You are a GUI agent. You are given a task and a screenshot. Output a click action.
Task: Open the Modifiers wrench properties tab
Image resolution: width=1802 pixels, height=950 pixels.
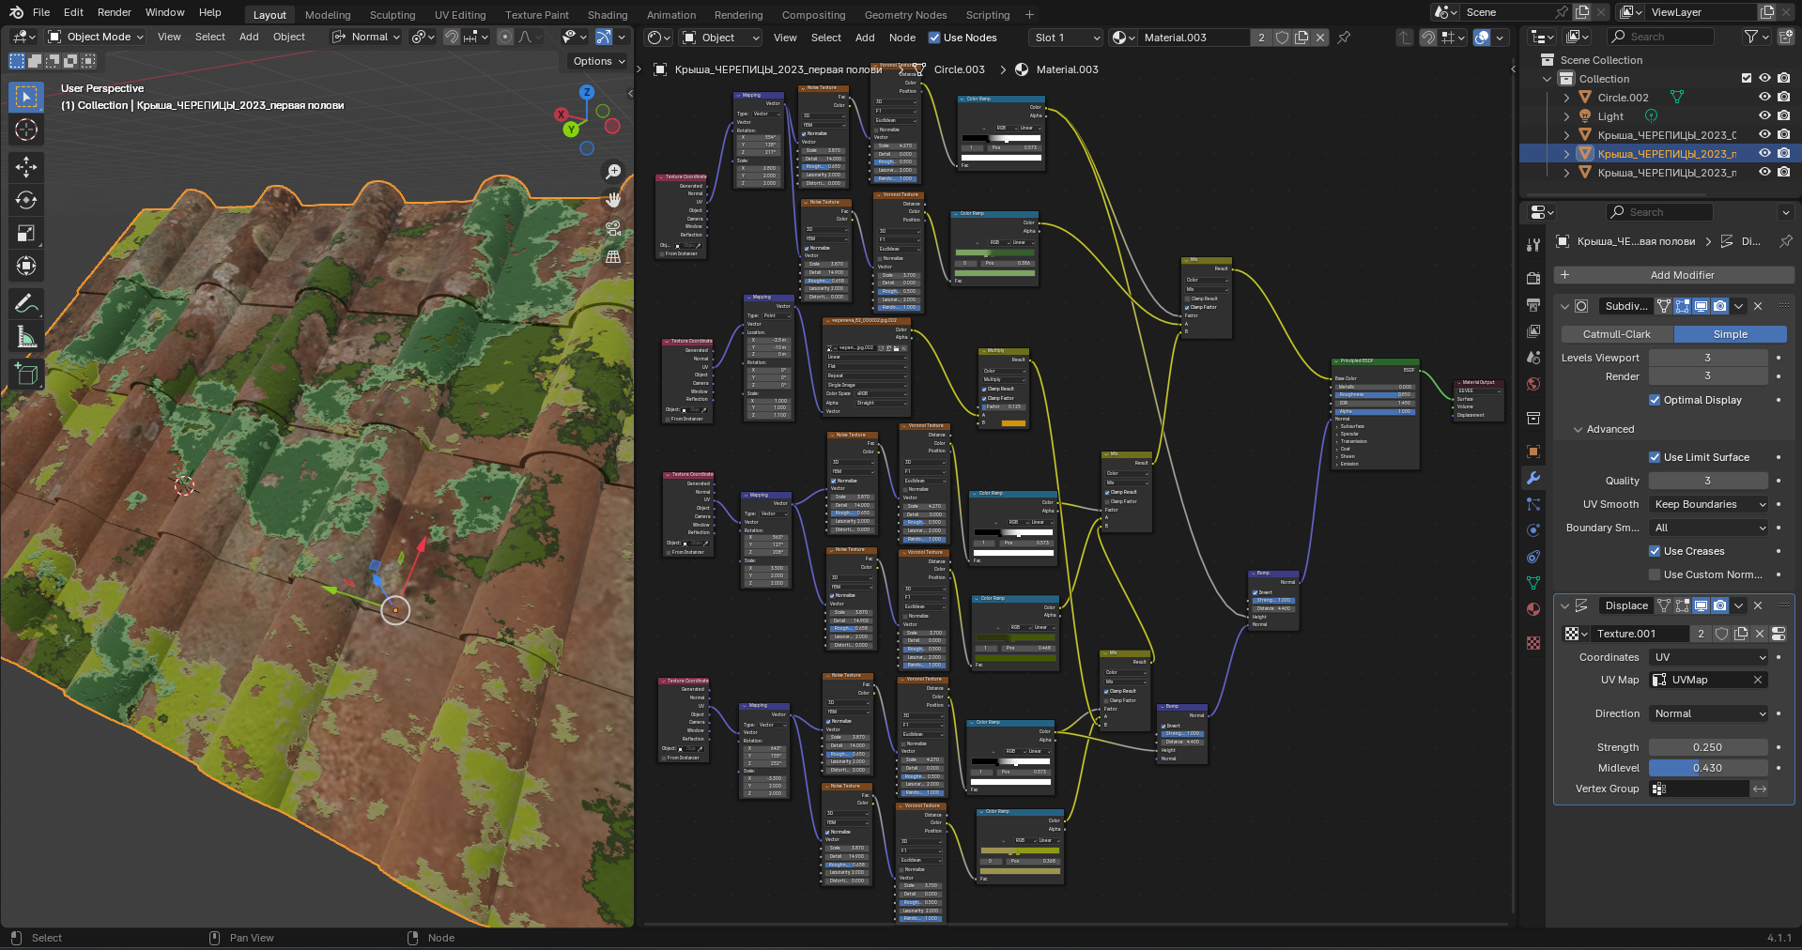(x=1533, y=478)
